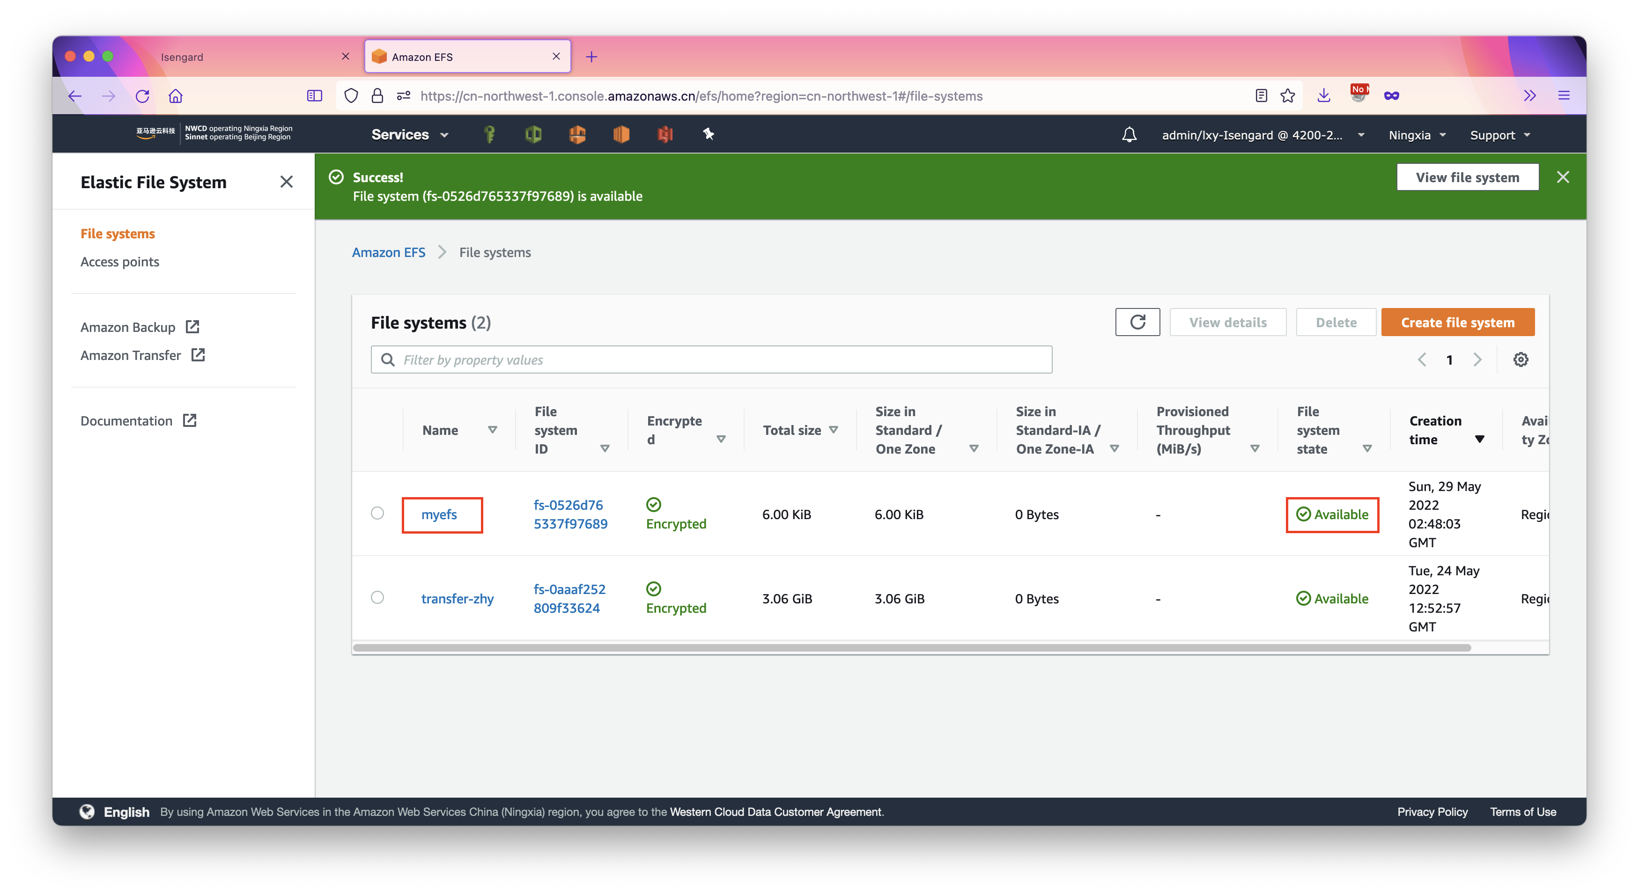Open the transfer-zhy file system link
Image resolution: width=1639 pixels, height=895 pixels.
pyautogui.click(x=458, y=599)
